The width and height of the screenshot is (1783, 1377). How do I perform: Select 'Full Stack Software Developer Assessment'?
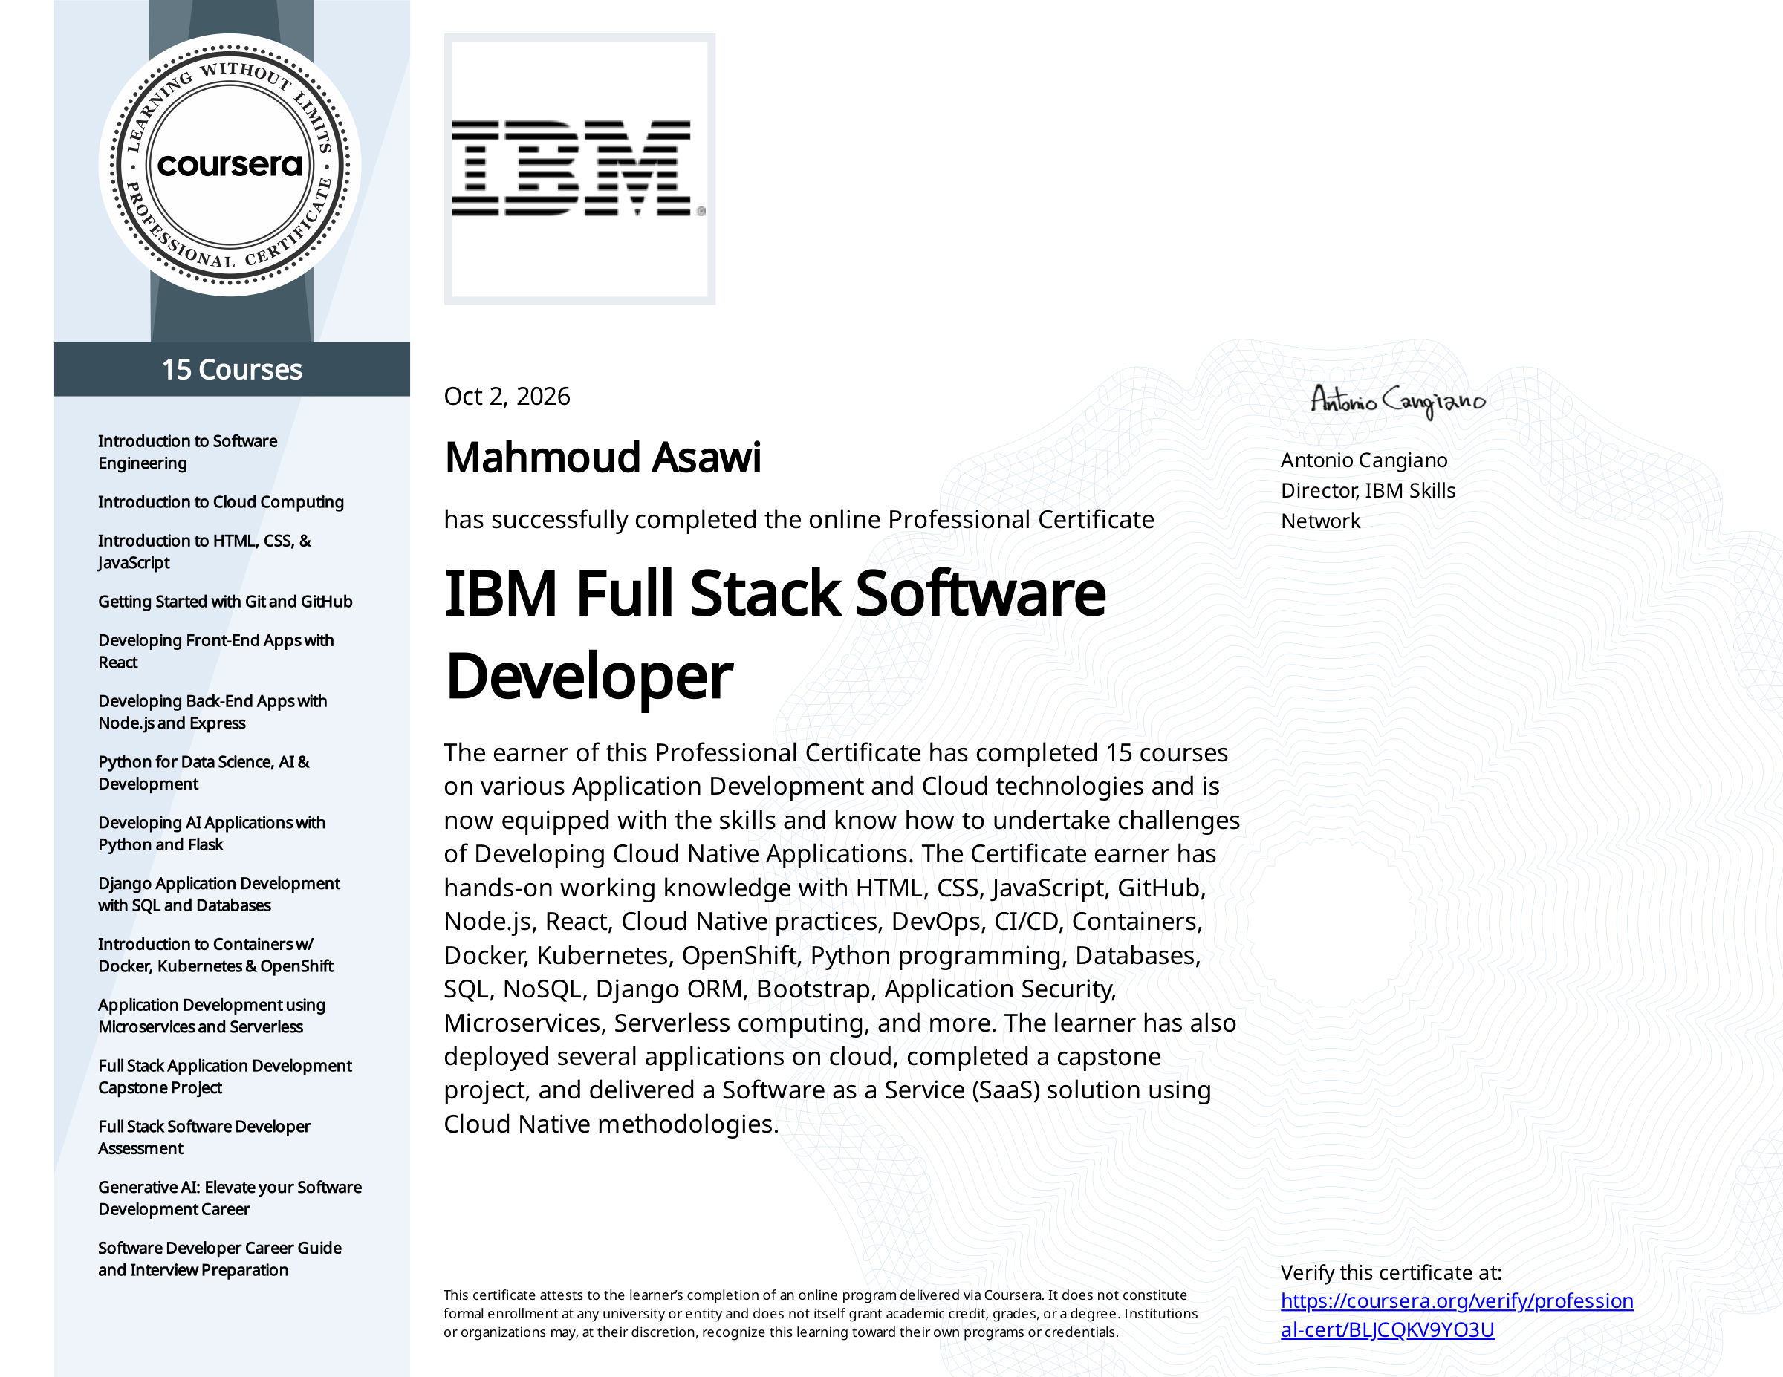(x=204, y=1138)
